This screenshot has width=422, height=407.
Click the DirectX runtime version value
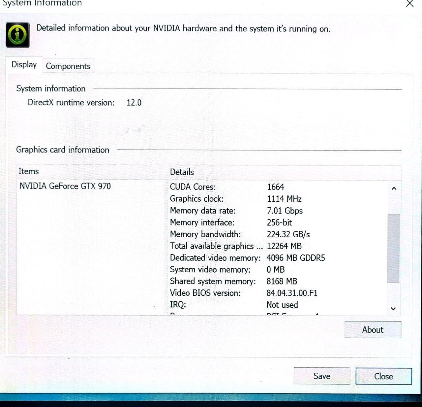[134, 103]
